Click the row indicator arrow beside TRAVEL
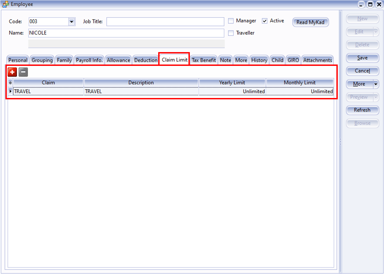The width and height of the screenshot is (384, 274). [x=10, y=91]
